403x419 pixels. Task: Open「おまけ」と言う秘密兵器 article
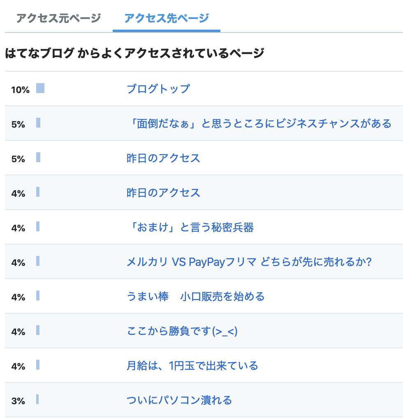(x=190, y=227)
